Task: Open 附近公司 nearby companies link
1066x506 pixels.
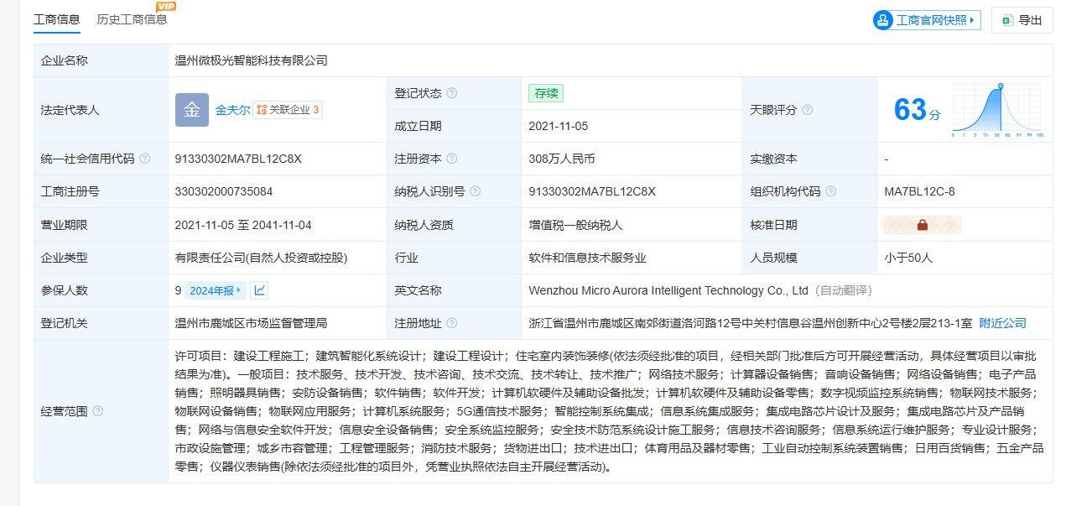Action: click(1003, 323)
